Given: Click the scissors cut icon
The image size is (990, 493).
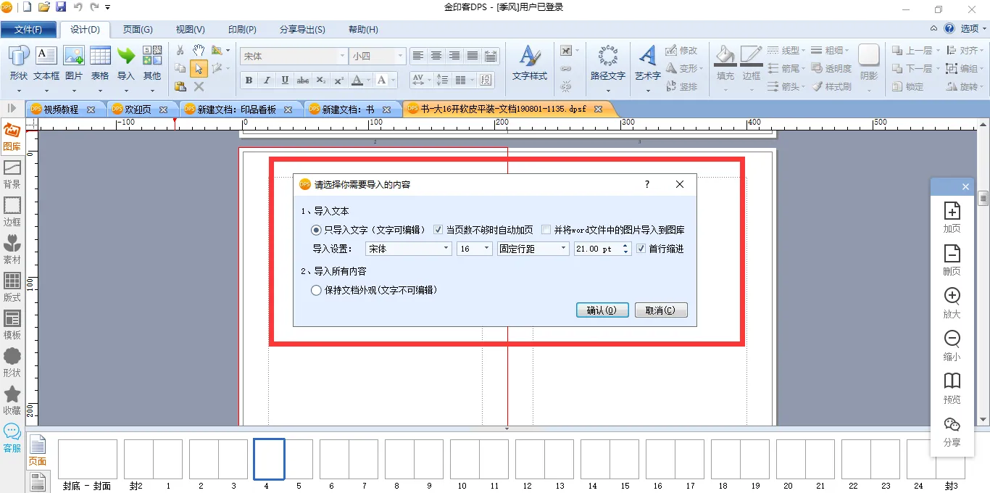Looking at the screenshot, I should coord(180,51).
